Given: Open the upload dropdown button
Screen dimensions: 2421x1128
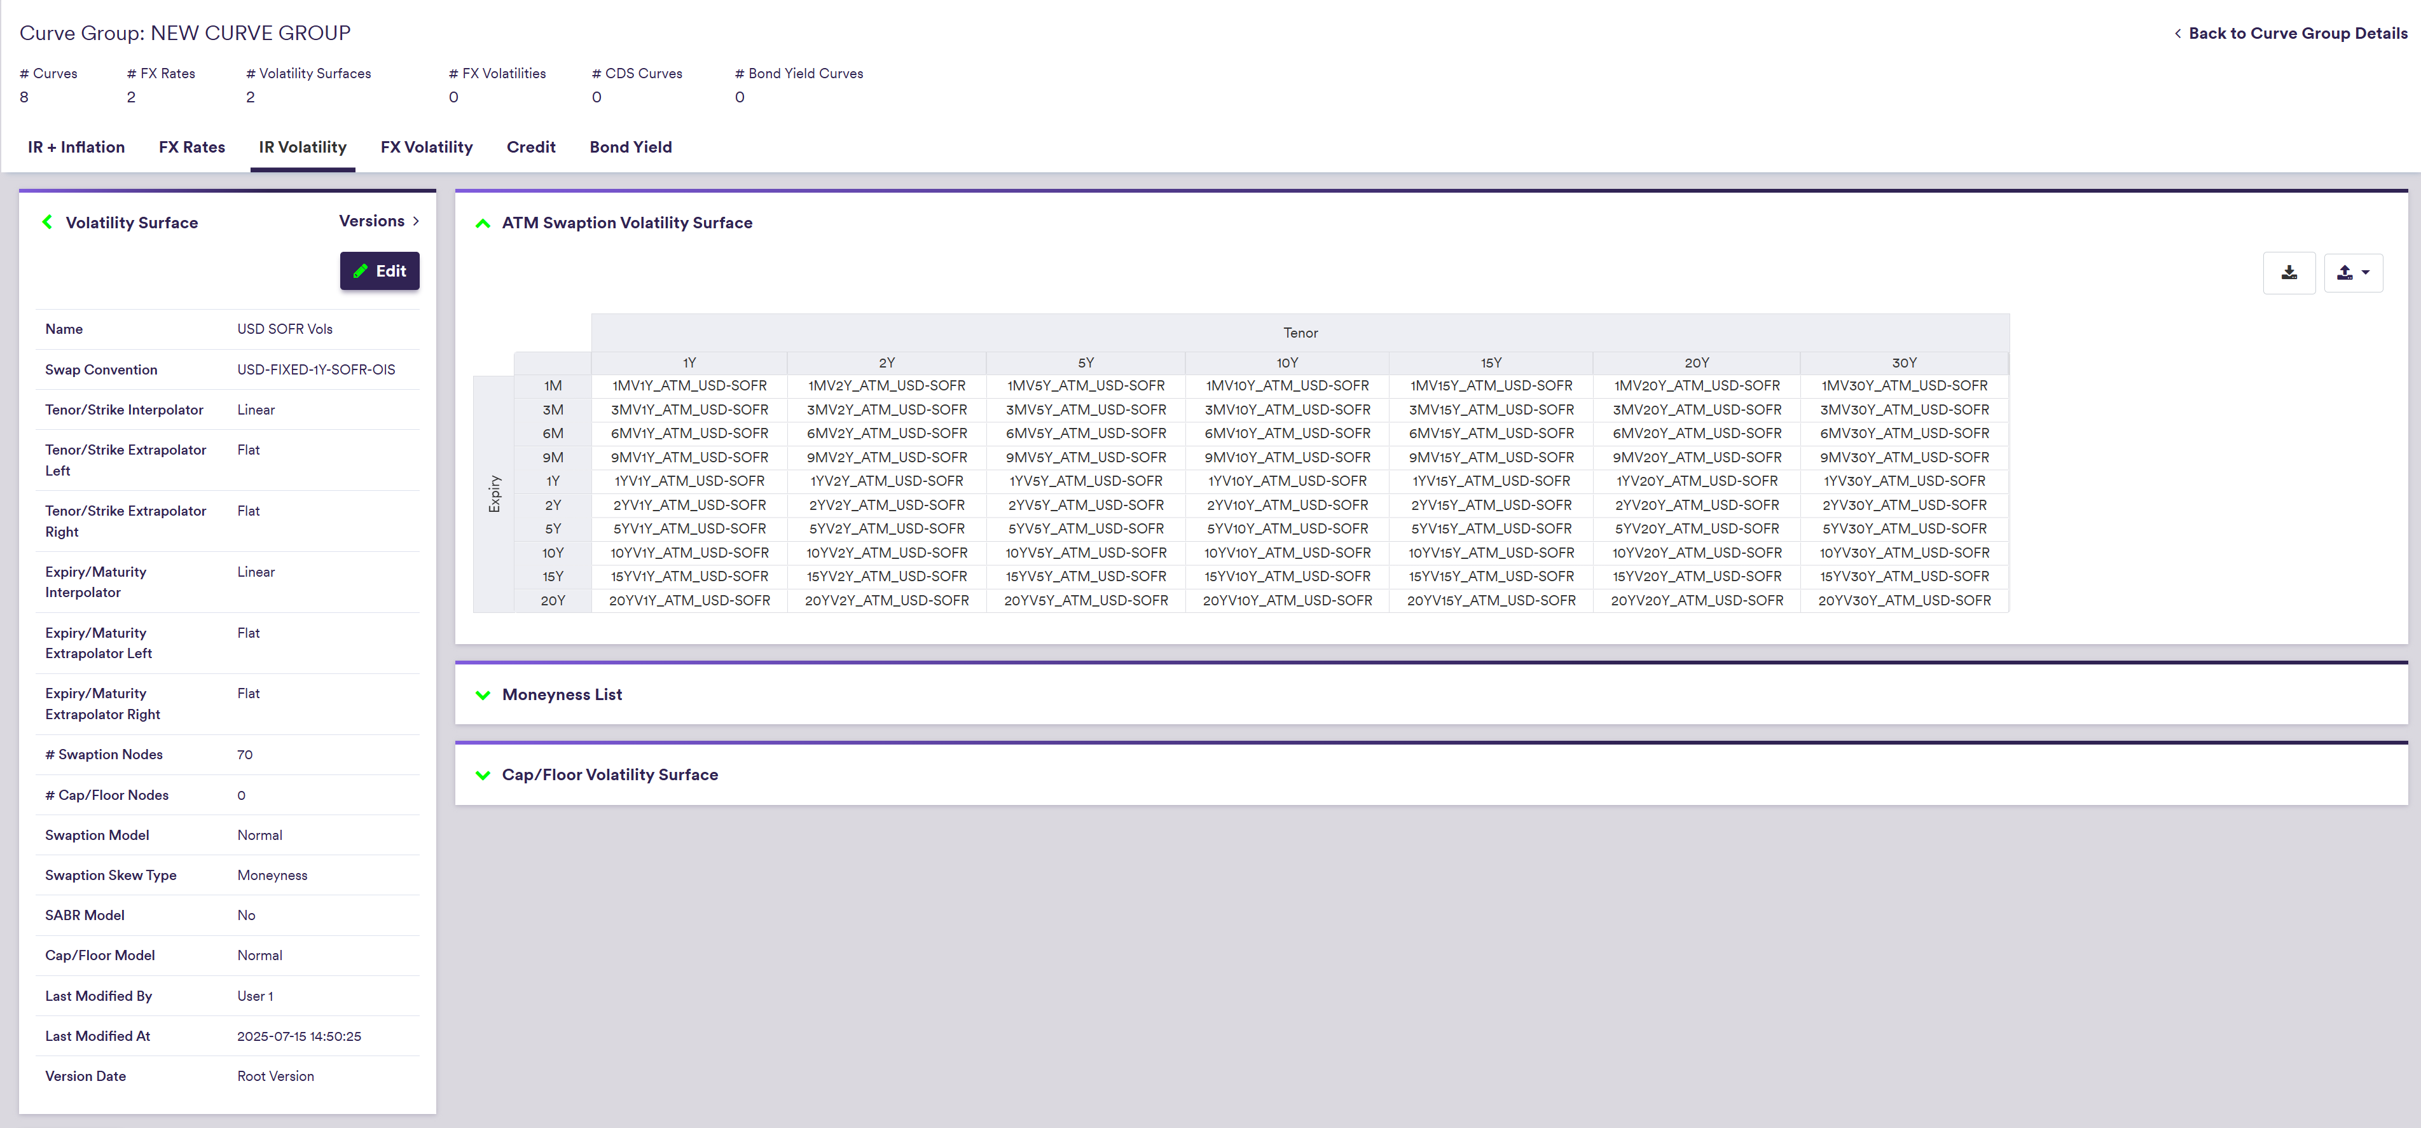Looking at the screenshot, I should click(x=2352, y=273).
